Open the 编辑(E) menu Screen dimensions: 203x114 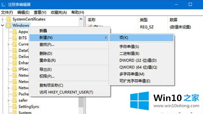[x=23, y=12]
